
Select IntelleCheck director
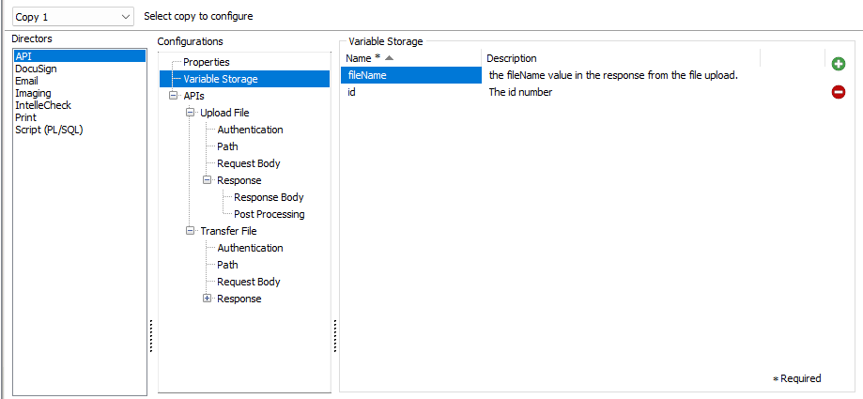coord(43,105)
